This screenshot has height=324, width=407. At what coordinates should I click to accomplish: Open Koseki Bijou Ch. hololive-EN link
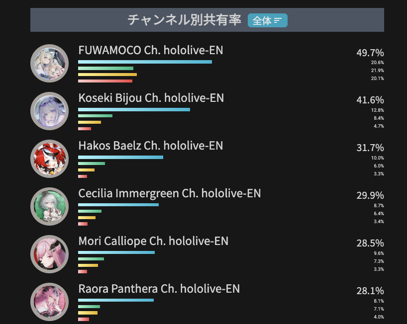[x=151, y=98]
